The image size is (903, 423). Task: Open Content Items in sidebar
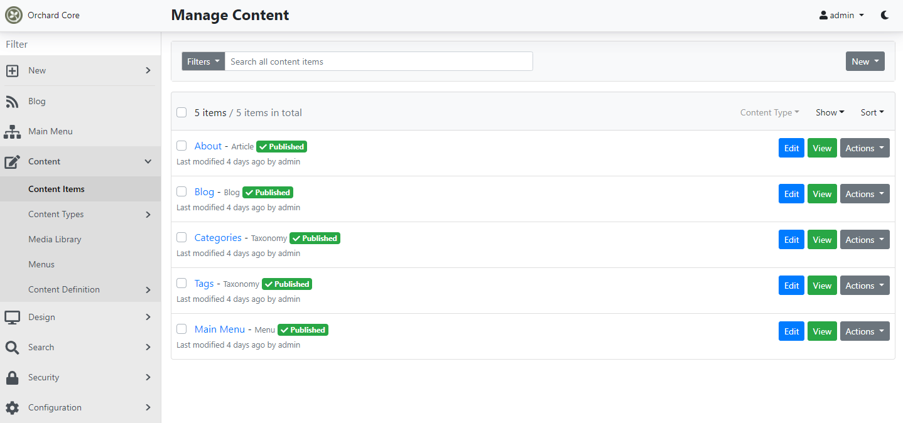80,189
